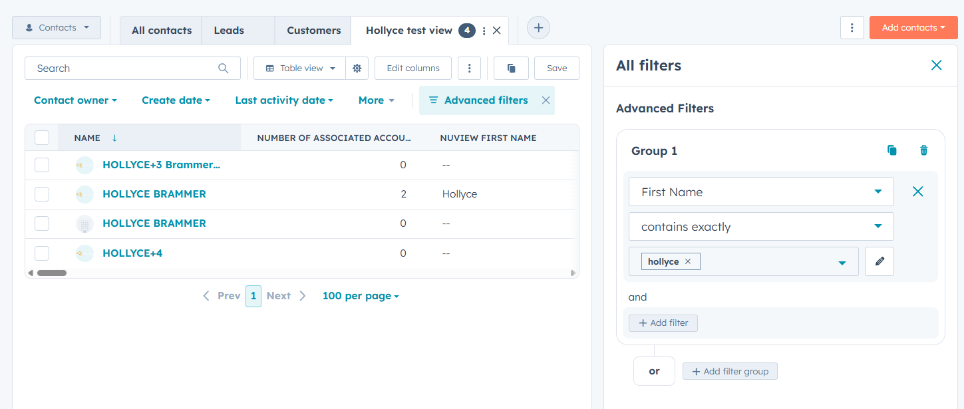964x409 pixels.
Task: Expand the Contact owner filter dropdown
Action: point(75,100)
